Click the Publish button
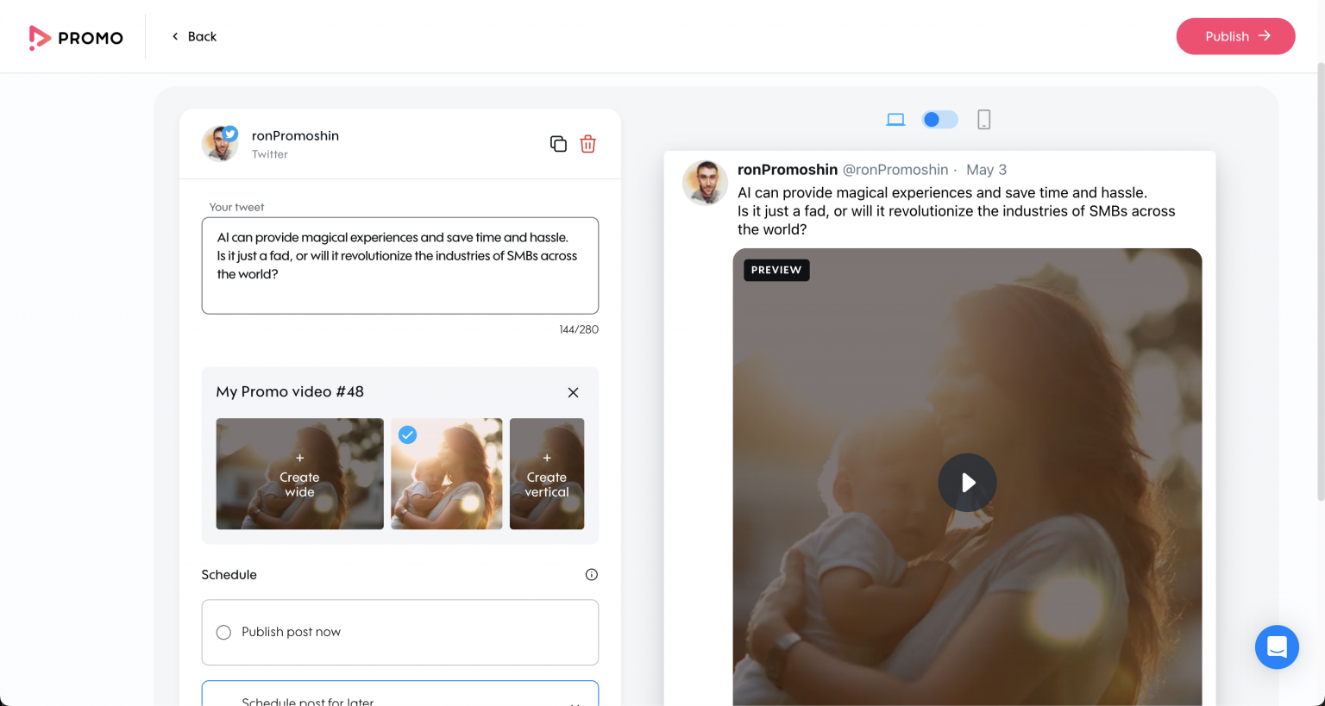The width and height of the screenshot is (1325, 706). click(1235, 36)
